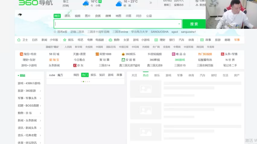Click 疫情动态 in header
The image size is (257, 144).
[x=179, y=5]
